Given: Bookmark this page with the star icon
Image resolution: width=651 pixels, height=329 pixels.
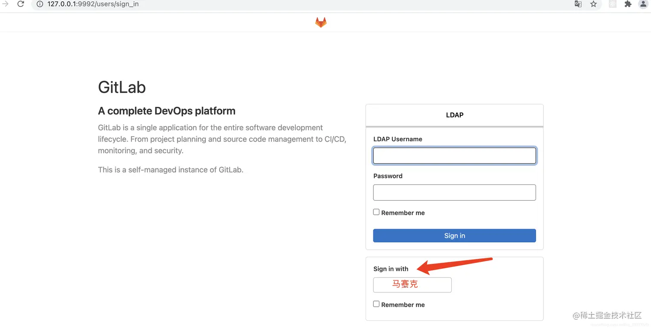Looking at the screenshot, I should pos(593,4).
